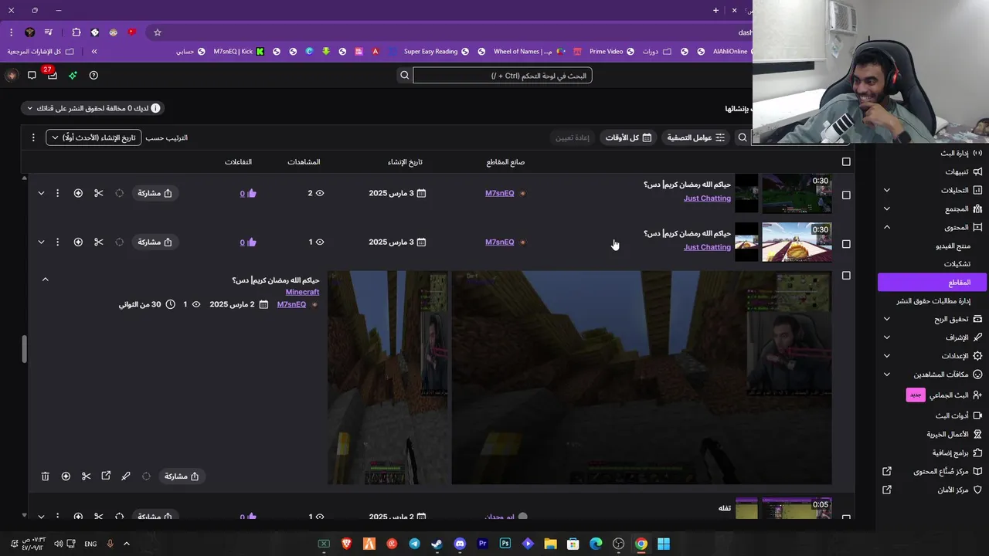The width and height of the screenshot is (989, 556).
Task: Click pencil edit icon in expanded clip toolbar
Action: click(x=126, y=476)
